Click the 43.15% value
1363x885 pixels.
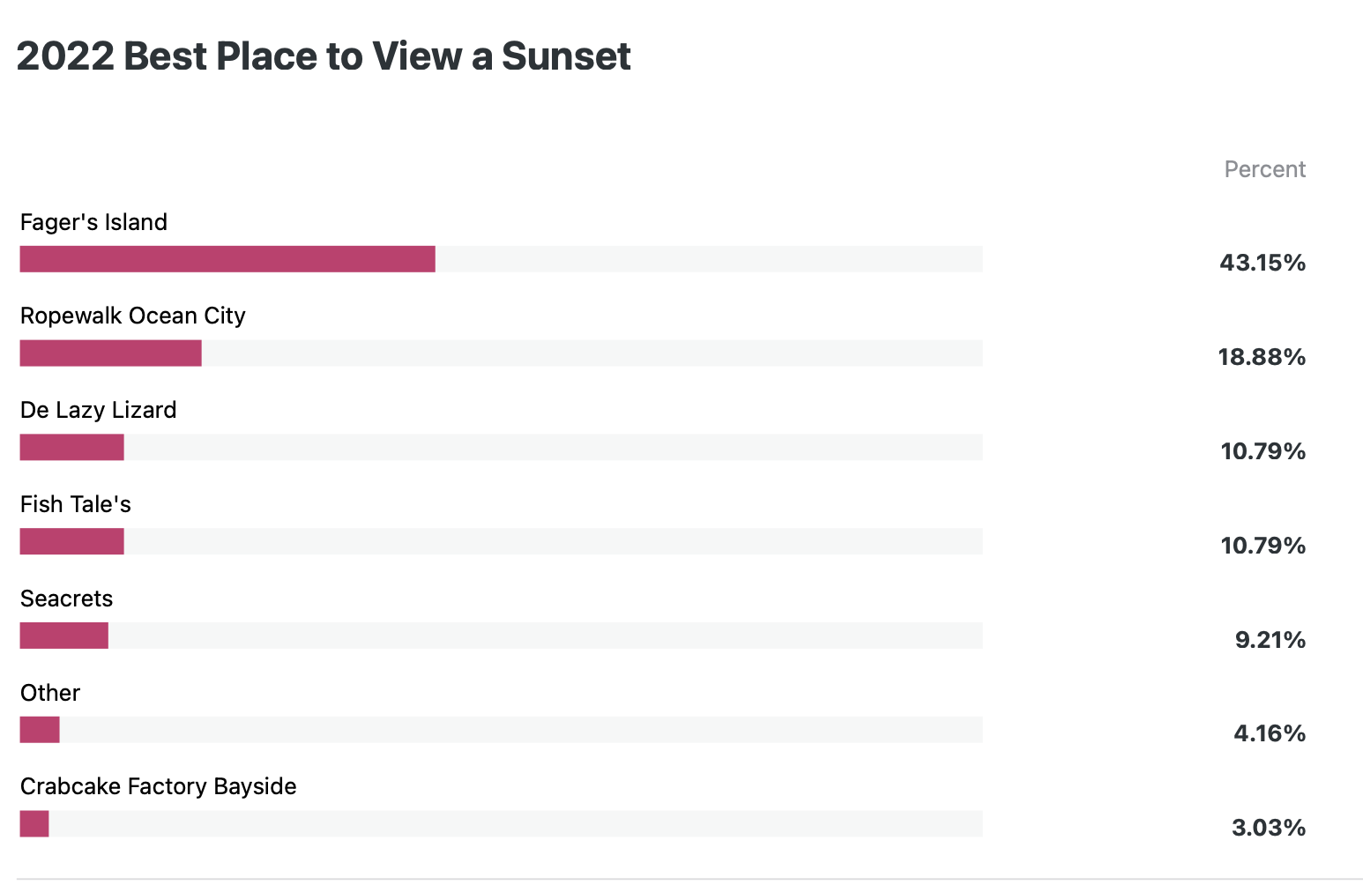pyautogui.click(x=1262, y=263)
